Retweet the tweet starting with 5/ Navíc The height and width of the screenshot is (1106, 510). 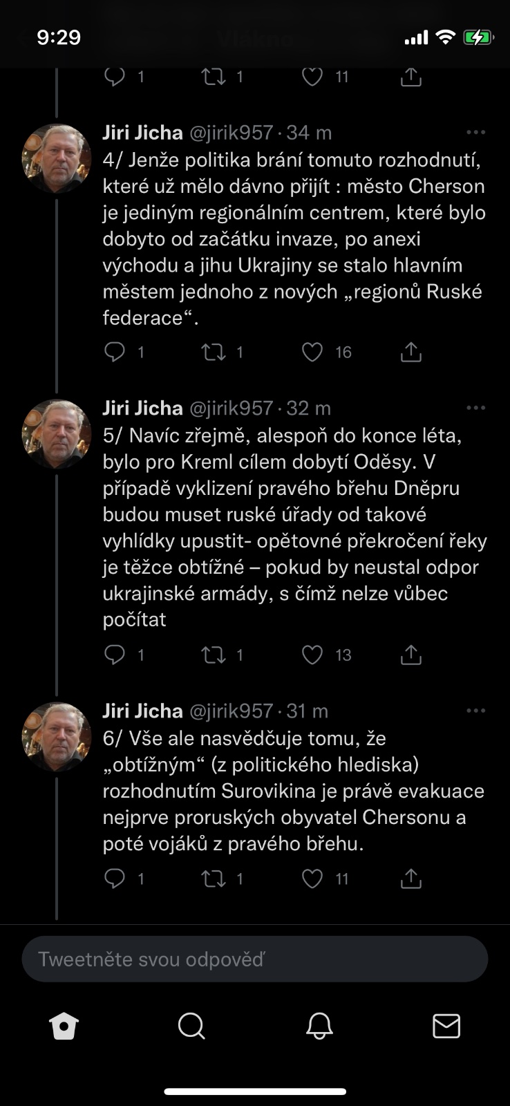tap(214, 655)
